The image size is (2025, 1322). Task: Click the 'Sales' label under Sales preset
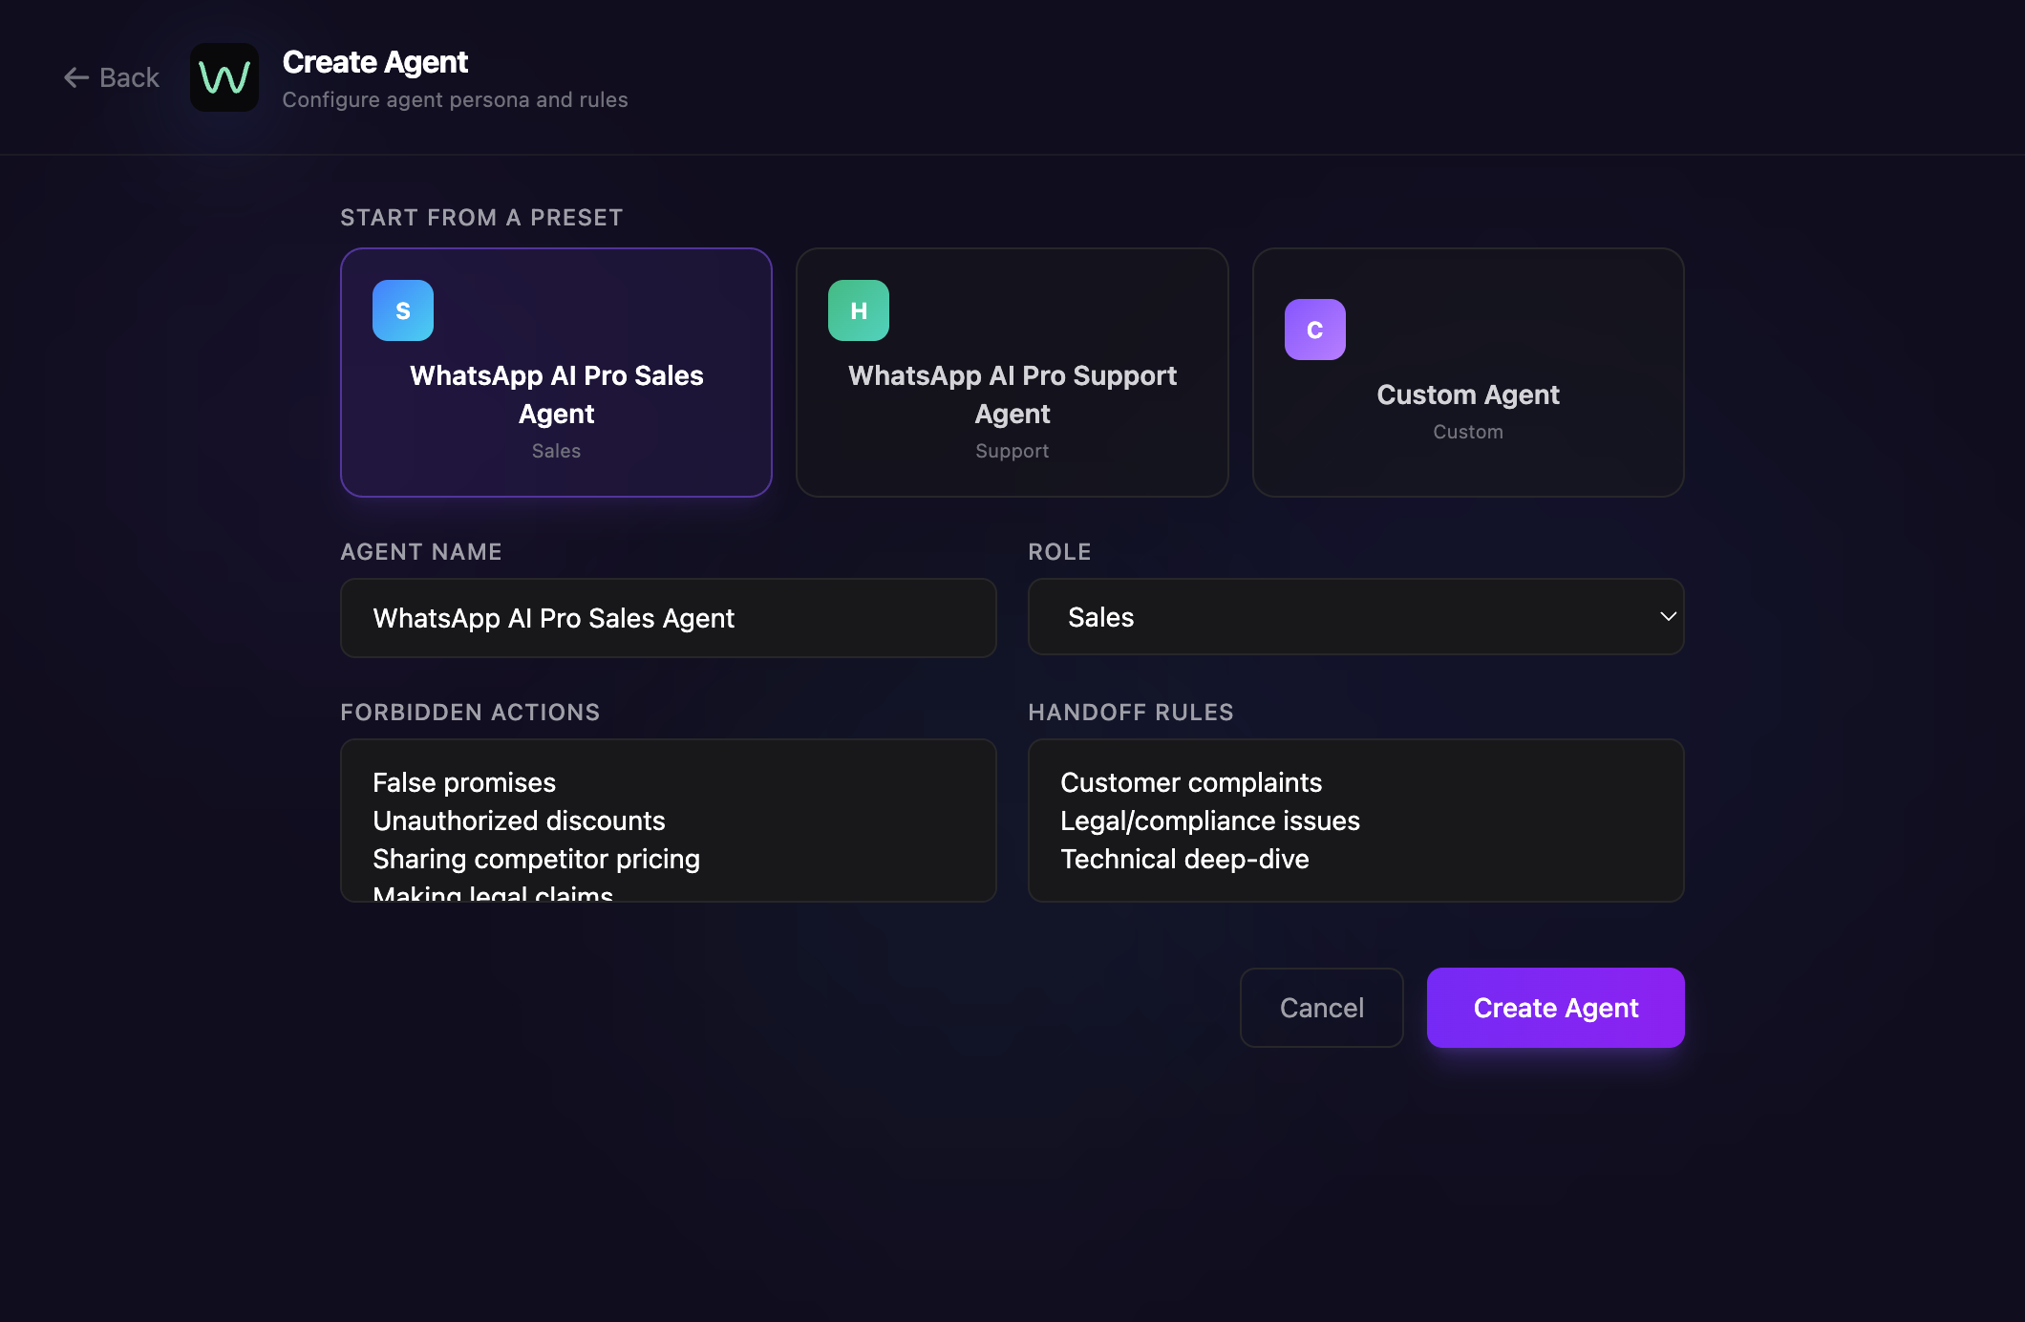click(556, 451)
